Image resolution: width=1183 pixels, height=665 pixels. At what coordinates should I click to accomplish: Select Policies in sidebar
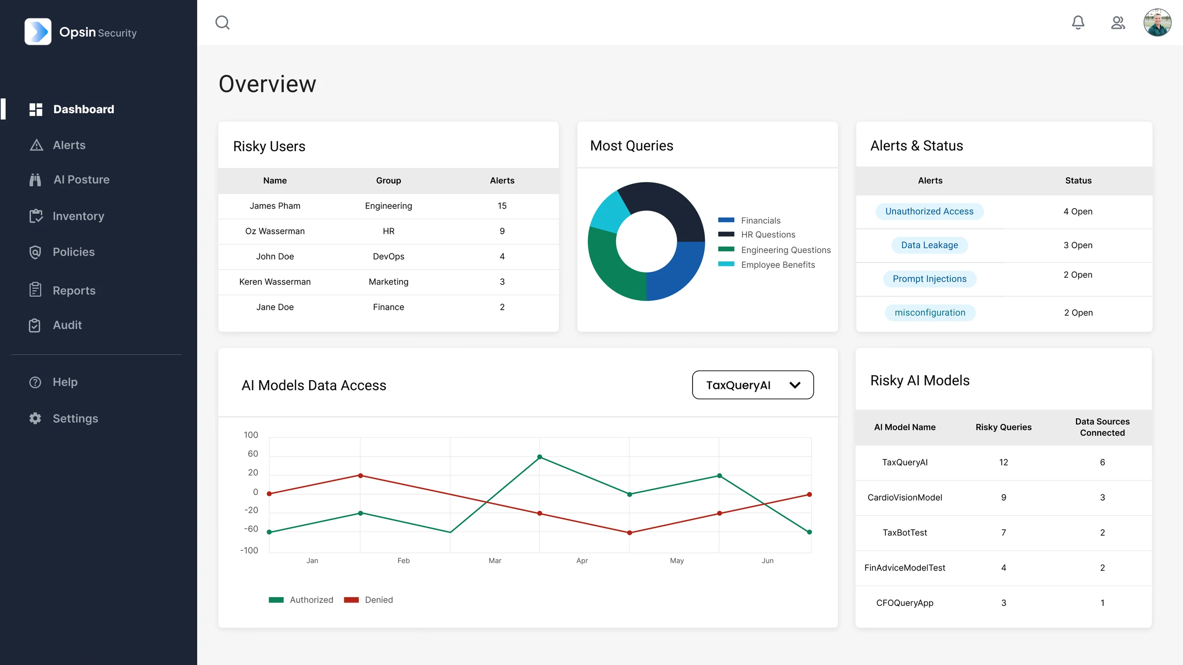(73, 252)
